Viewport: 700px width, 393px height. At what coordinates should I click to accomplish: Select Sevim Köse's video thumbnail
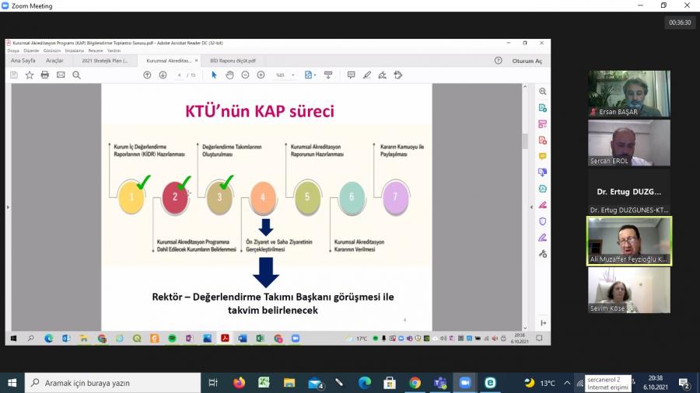(628, 290)
